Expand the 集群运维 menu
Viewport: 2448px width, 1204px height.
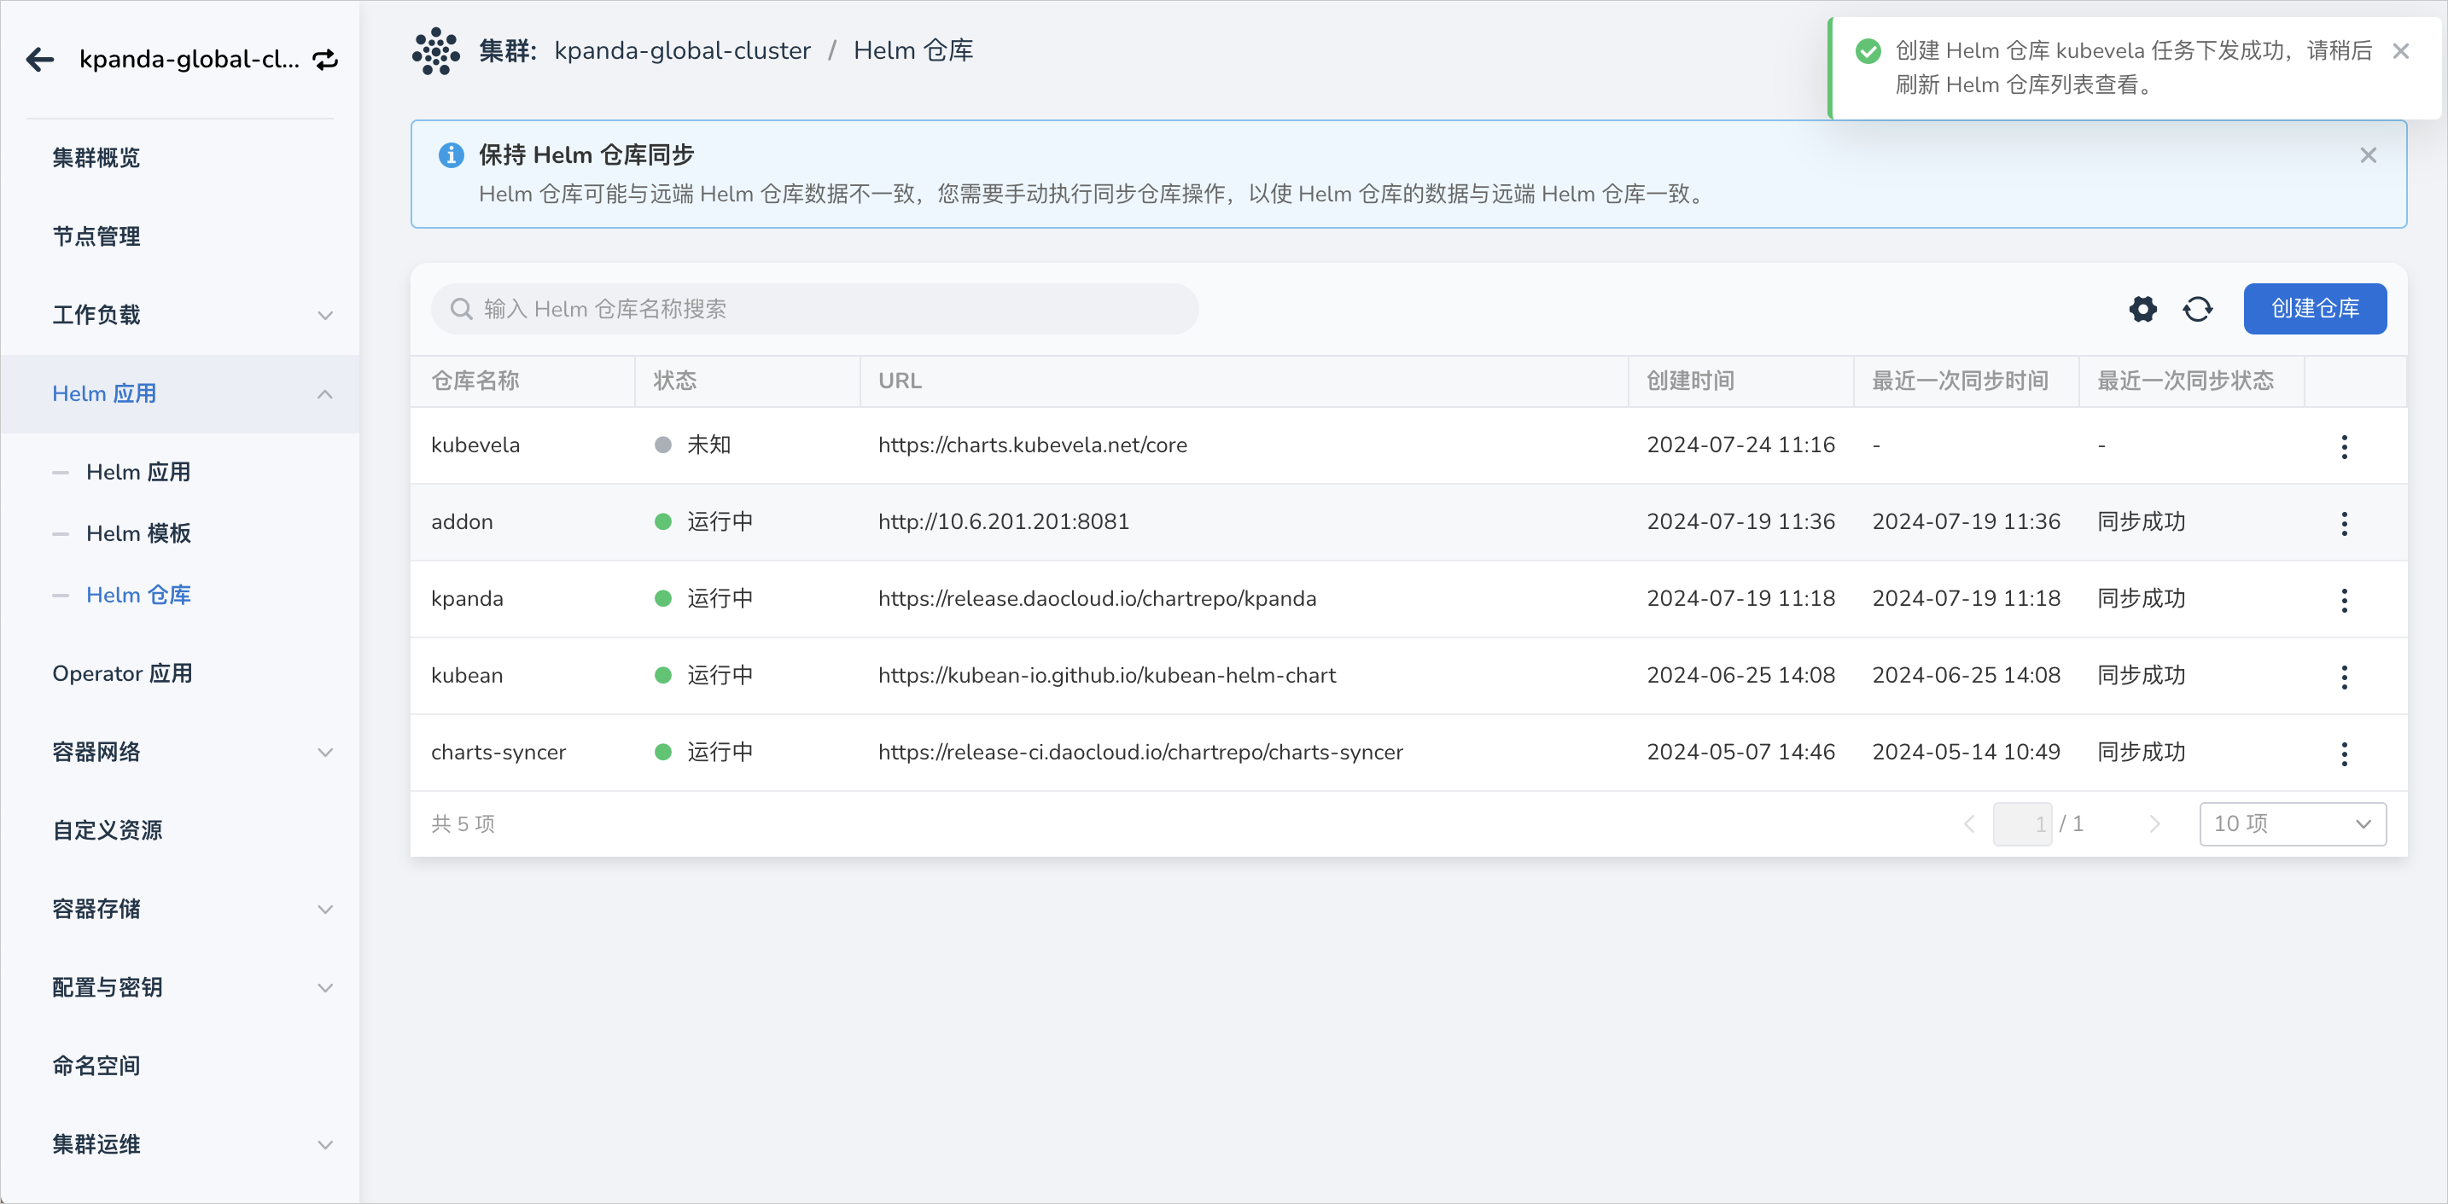[x=181, y=1145]
